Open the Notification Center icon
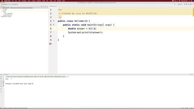The height and width of the screenshot is (109, 194). (x=192, y=1)
